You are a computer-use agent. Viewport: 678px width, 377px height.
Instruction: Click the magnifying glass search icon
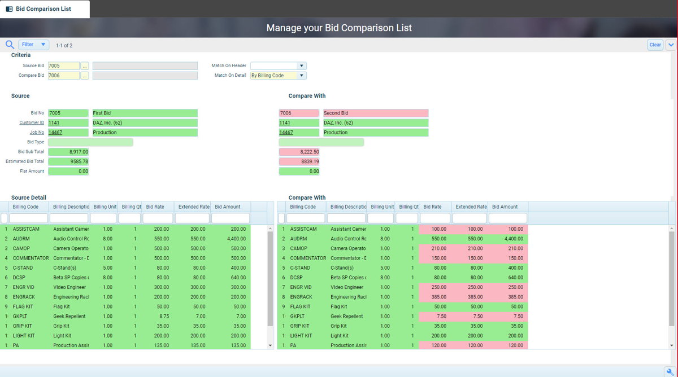tap(10, 45)
